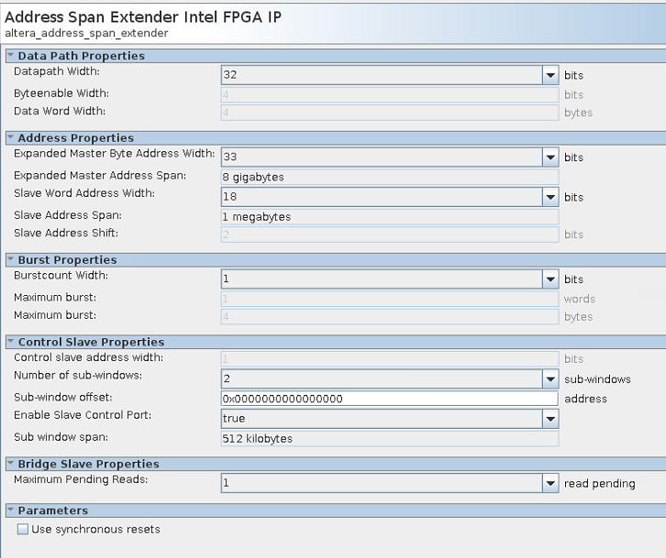Collapse the Control Slave Properties section
The height and width of the screenshot is (558, 666).
coord(10,343)
